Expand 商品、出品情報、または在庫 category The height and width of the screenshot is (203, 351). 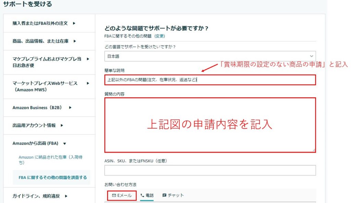(44, 41)
